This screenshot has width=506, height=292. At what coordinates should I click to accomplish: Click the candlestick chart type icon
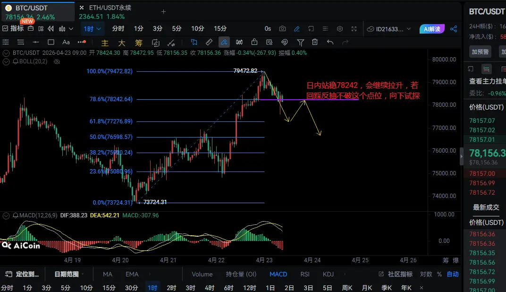click(62, 29)
